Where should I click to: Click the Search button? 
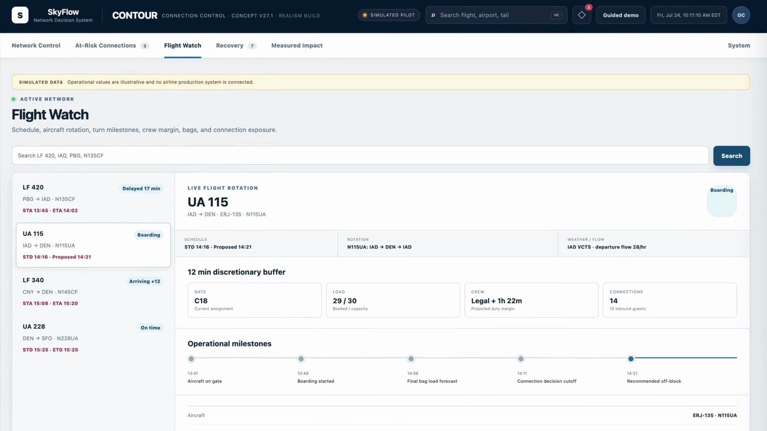(x=731, y=156)
